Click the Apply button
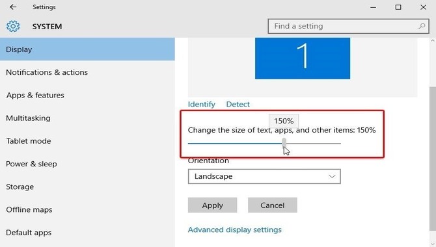The width and height of the screenshot is (436, 247). coord(212,205)
